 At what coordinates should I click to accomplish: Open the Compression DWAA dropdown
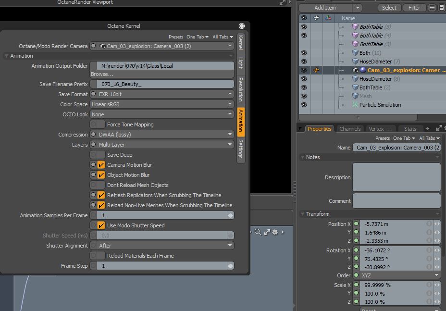165,135
